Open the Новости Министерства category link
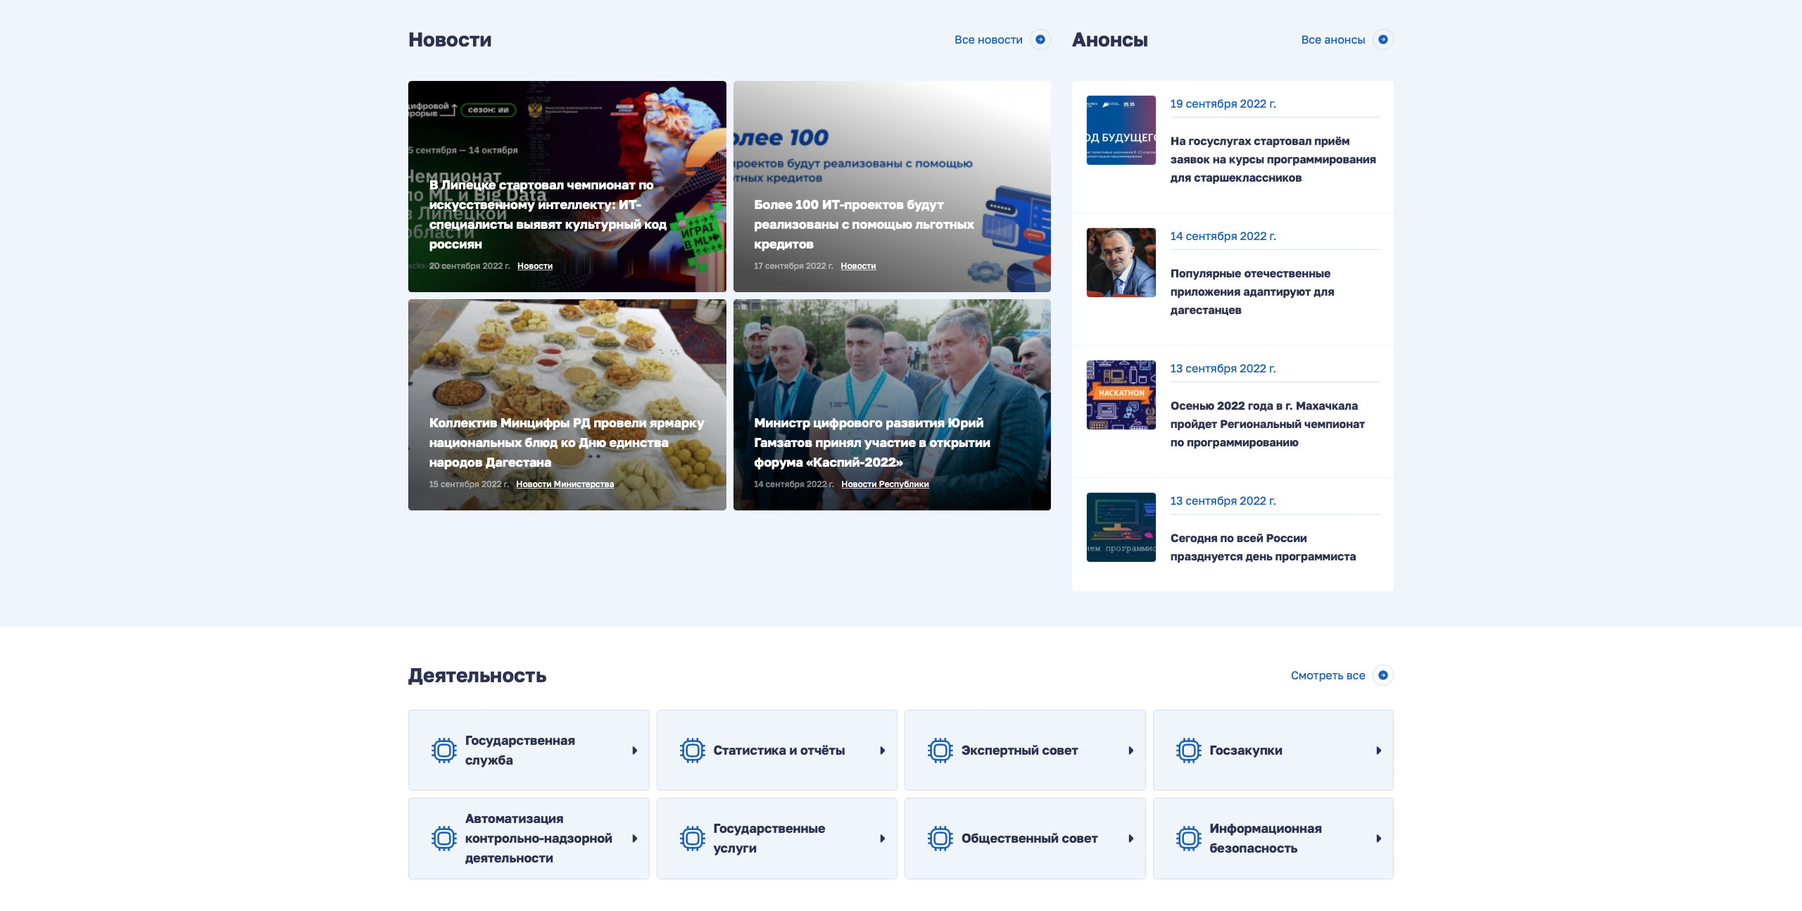This screenshot has width=1802, height=911. [565, 484]
